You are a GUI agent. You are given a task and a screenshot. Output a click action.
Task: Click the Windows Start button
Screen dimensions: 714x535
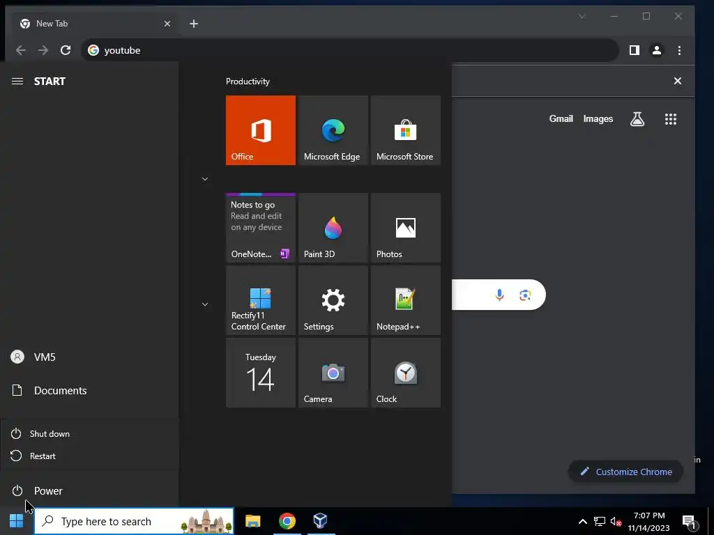pos(17,521)
